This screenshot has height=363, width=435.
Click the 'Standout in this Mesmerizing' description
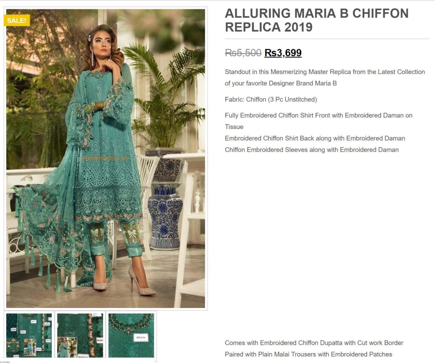(x=325, y=77)
